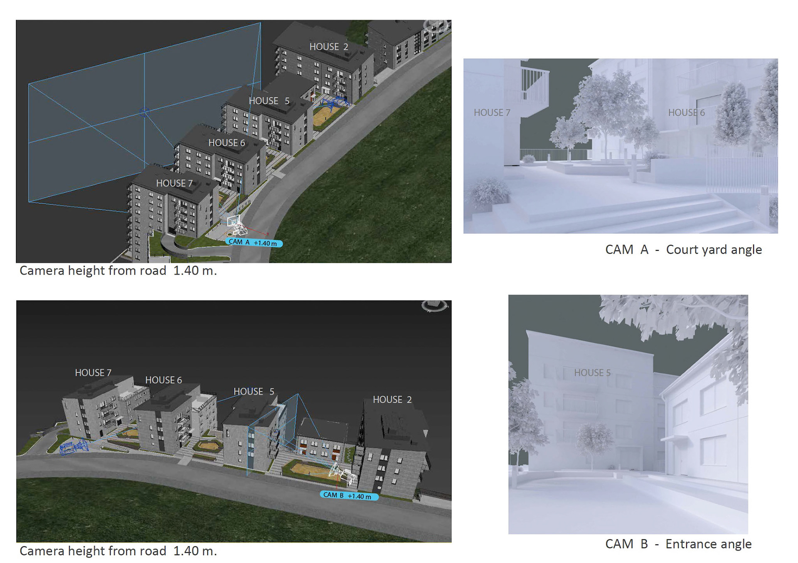Click HOUSE 6 label in top viewport
This screenshot has height=563, width=798.
click(227, 143)
